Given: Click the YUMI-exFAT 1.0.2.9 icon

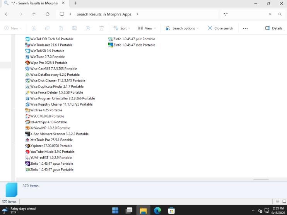Looking at the screenshot, I should [27, 158].
